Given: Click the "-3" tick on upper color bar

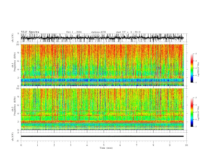Looking at the screenshot, I should coord(196,54).
